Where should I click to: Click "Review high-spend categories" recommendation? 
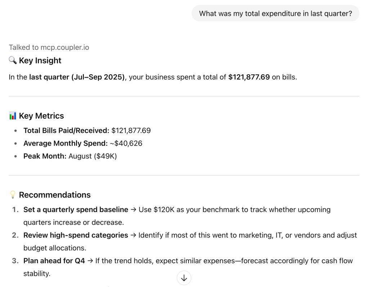pos(76,235)
